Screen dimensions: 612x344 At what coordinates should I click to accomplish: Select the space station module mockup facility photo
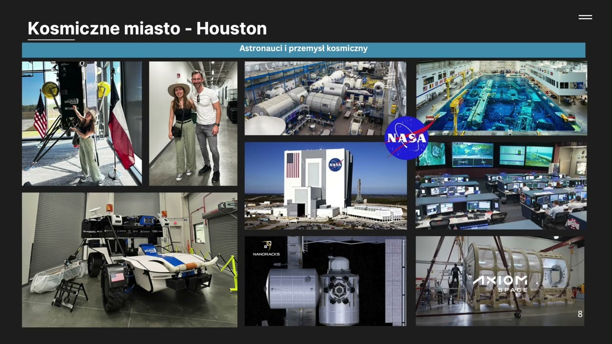point(325,98)
